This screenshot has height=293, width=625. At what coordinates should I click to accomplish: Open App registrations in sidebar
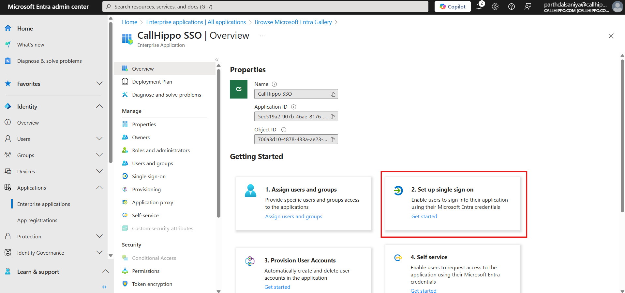pyautogui.click(x=37, y=220)
